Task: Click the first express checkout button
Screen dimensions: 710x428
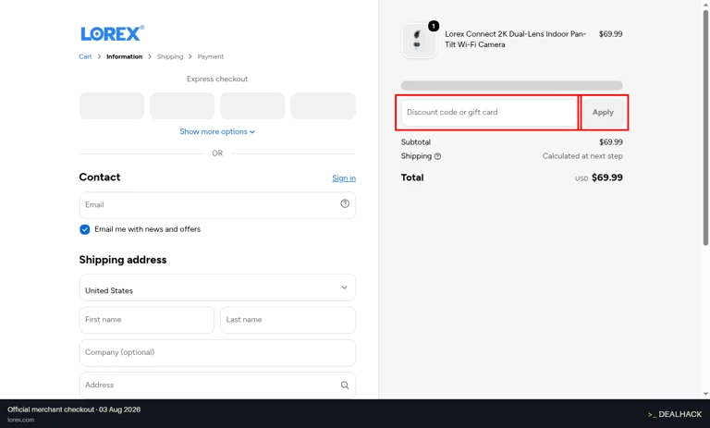Action: click(x=112, y=106)
